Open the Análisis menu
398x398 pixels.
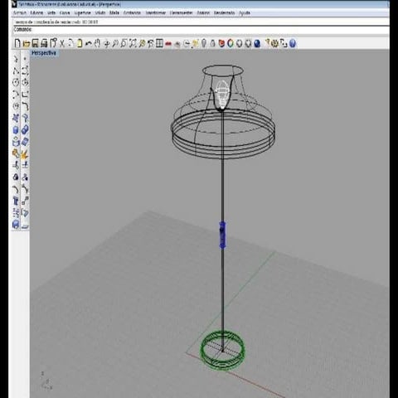click(203, 12)
